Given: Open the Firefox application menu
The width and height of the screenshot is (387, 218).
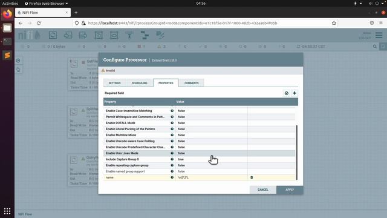Looking at the screenshot, I should point(381,23).
